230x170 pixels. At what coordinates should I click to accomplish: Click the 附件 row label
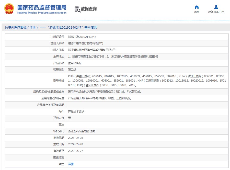point(61,111)
